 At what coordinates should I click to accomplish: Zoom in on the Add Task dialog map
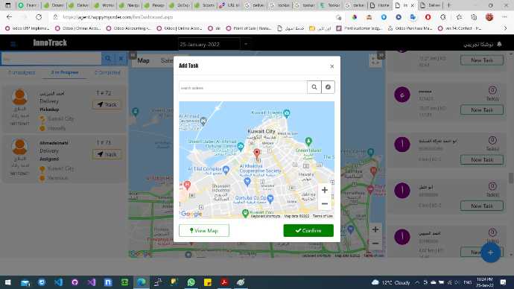[x=325, y=190]
